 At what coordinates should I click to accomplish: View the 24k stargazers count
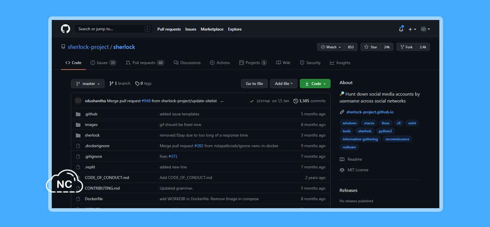coord(387,47)
